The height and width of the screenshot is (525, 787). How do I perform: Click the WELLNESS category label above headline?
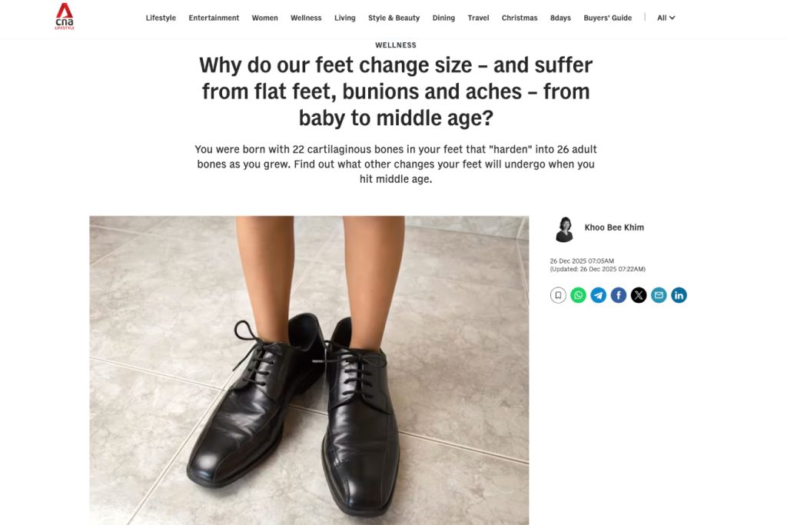tap(396, 45)
